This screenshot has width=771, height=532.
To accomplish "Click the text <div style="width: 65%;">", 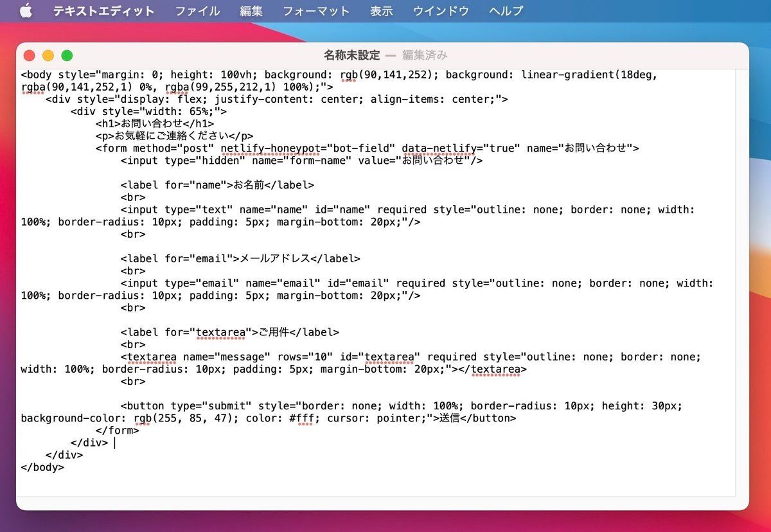I will 148,111.
